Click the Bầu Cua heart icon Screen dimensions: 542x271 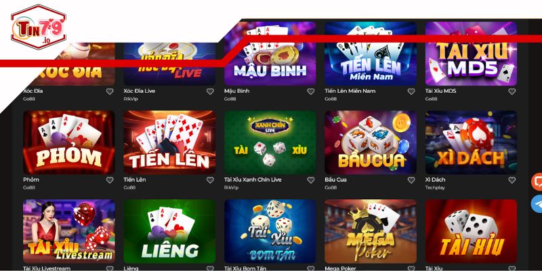pos(411,180)
